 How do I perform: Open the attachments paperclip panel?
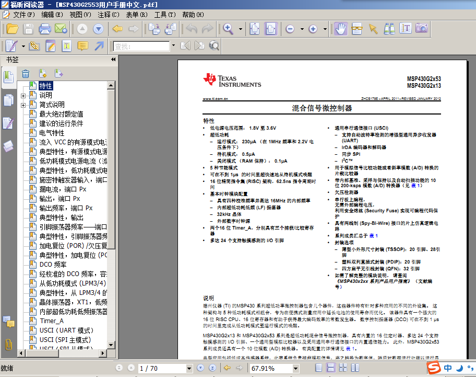[x=8, y=345]
